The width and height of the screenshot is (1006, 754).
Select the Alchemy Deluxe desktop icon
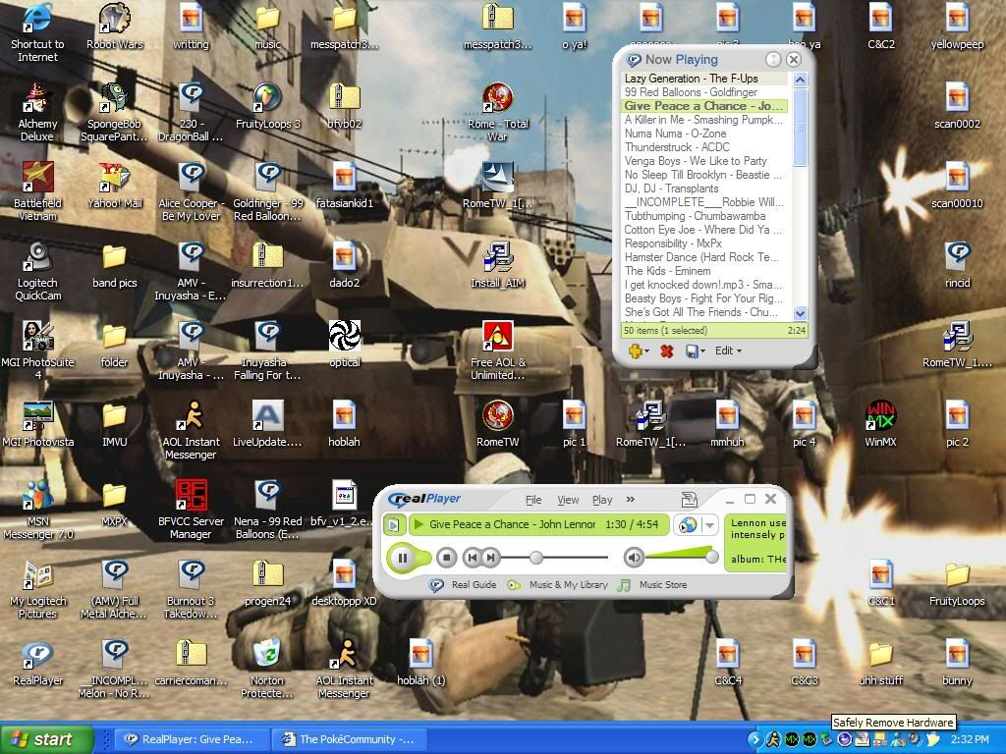pyautogui.click(x=37, y=112)
